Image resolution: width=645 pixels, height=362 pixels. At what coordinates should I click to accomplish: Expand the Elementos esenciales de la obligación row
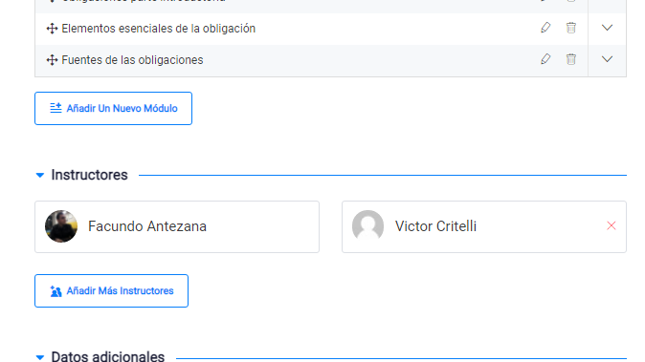click(607, 28)
